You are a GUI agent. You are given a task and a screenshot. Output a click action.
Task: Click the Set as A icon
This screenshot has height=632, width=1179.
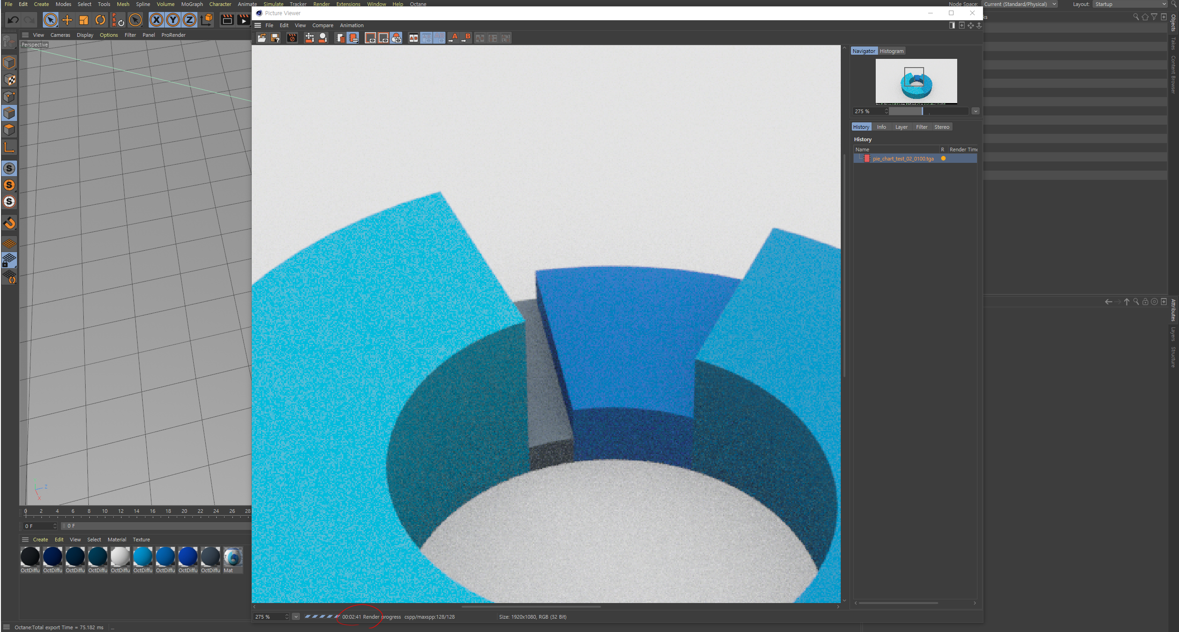click(x=453, y=38)
